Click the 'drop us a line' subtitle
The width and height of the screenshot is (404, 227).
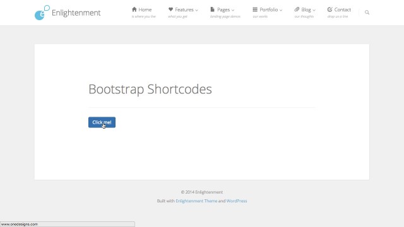tap(338, 16)
